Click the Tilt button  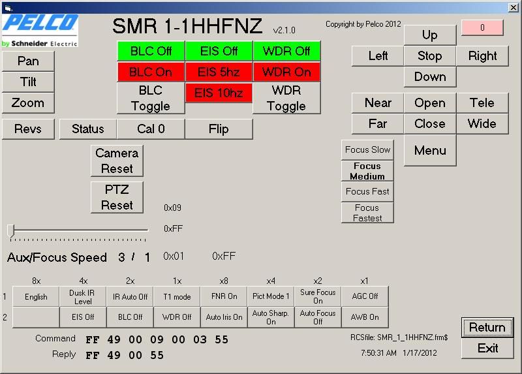click(28, 82)
